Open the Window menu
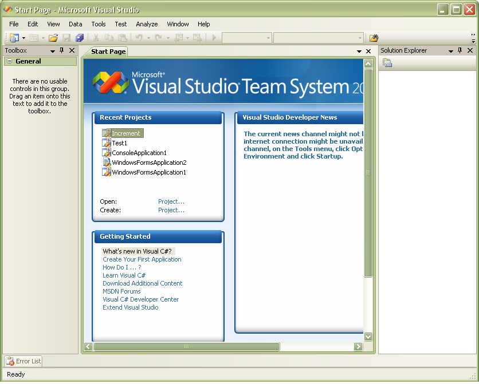The height and width of the screenshot is (384, 479). click(178, 24)
